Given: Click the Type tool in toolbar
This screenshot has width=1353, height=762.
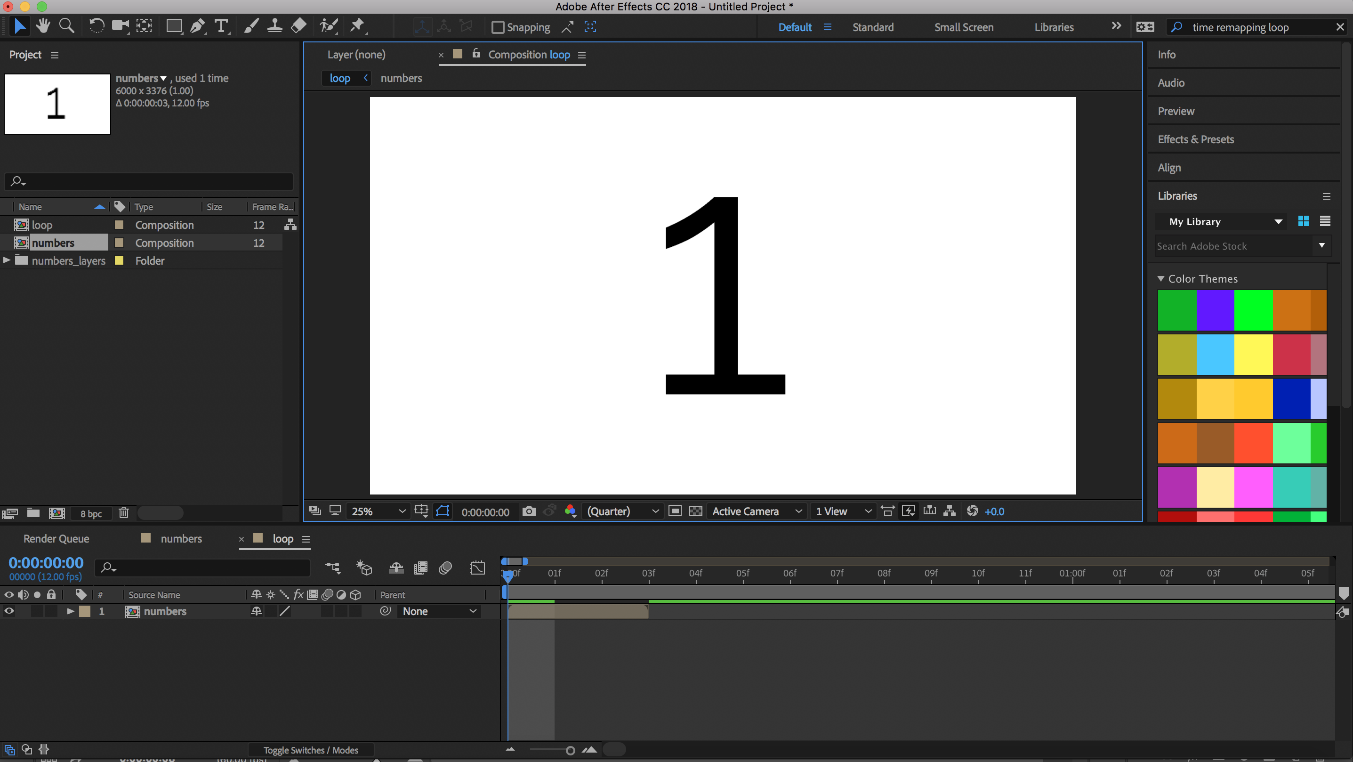Looking at the screenshot, I should click(220, 26).
